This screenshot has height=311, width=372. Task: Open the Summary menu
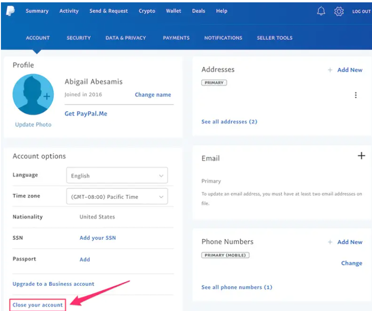click(x=37, y=11)
